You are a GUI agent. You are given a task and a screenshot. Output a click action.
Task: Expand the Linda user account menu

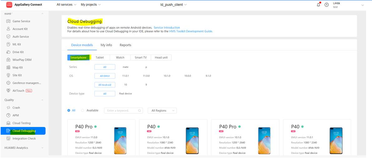[x=362, y=5]
